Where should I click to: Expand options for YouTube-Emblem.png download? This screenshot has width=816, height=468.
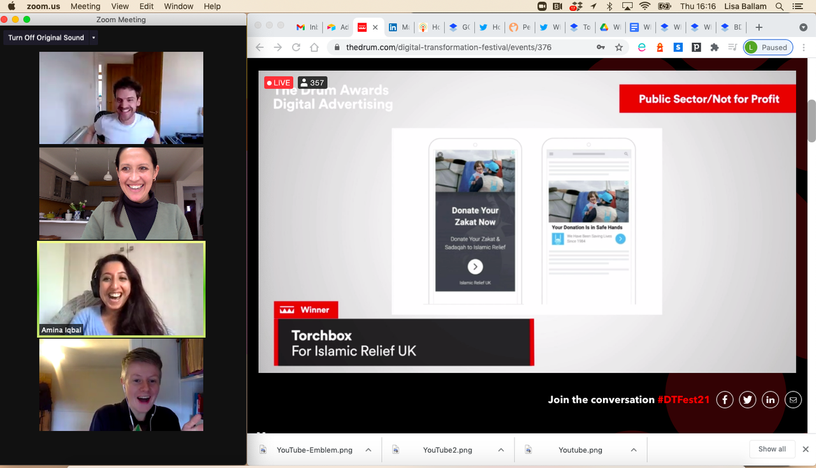tap(368, 450)
